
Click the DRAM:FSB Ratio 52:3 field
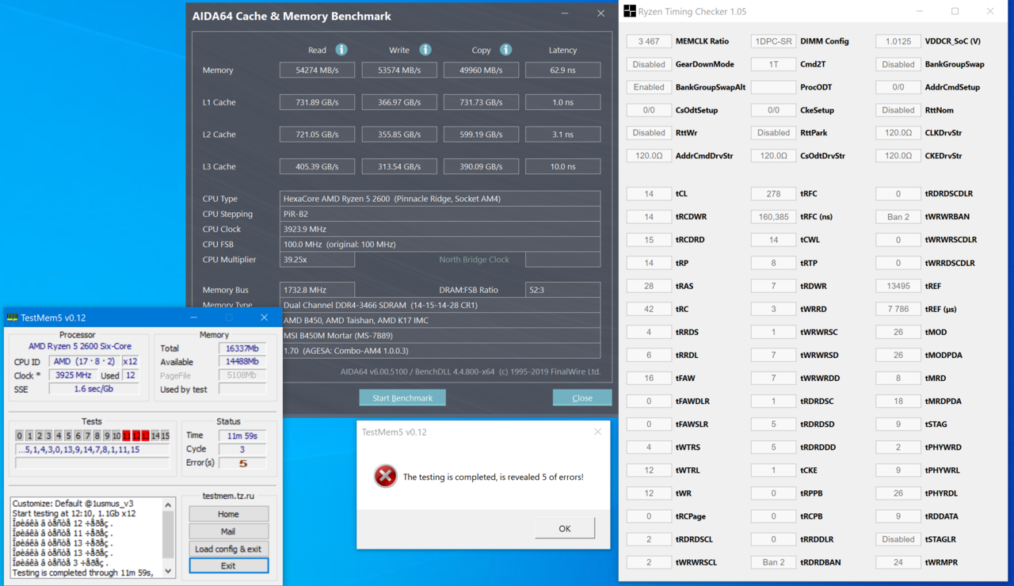pos(563,290)
